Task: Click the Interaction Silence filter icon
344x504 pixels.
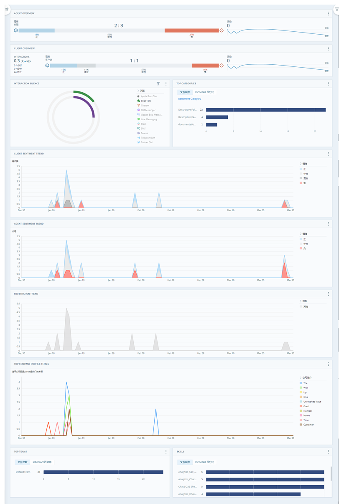Action: [158, 84]
